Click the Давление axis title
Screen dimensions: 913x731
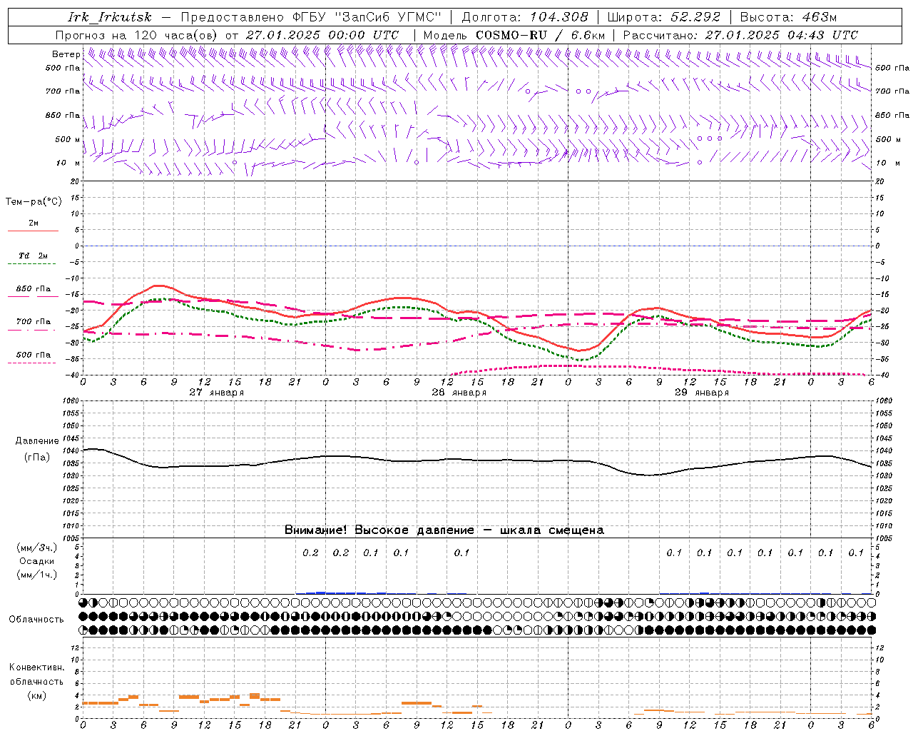coord(37,441)
